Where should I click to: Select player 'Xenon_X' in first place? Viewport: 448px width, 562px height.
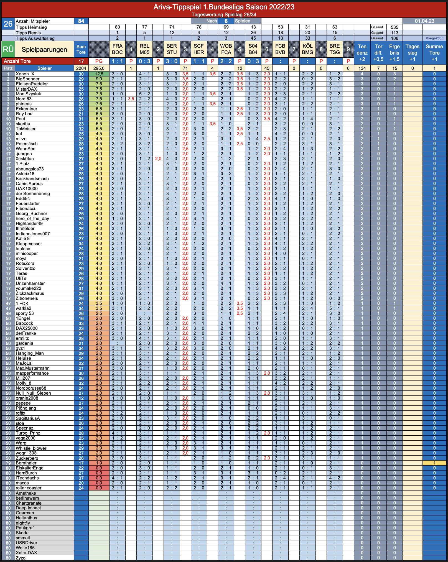pyautogui.click(x=25, y=74)
